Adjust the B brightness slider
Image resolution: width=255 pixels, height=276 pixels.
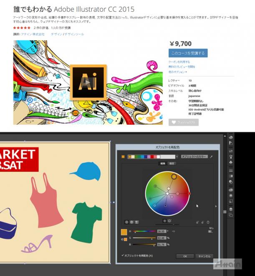coord(144,245)
